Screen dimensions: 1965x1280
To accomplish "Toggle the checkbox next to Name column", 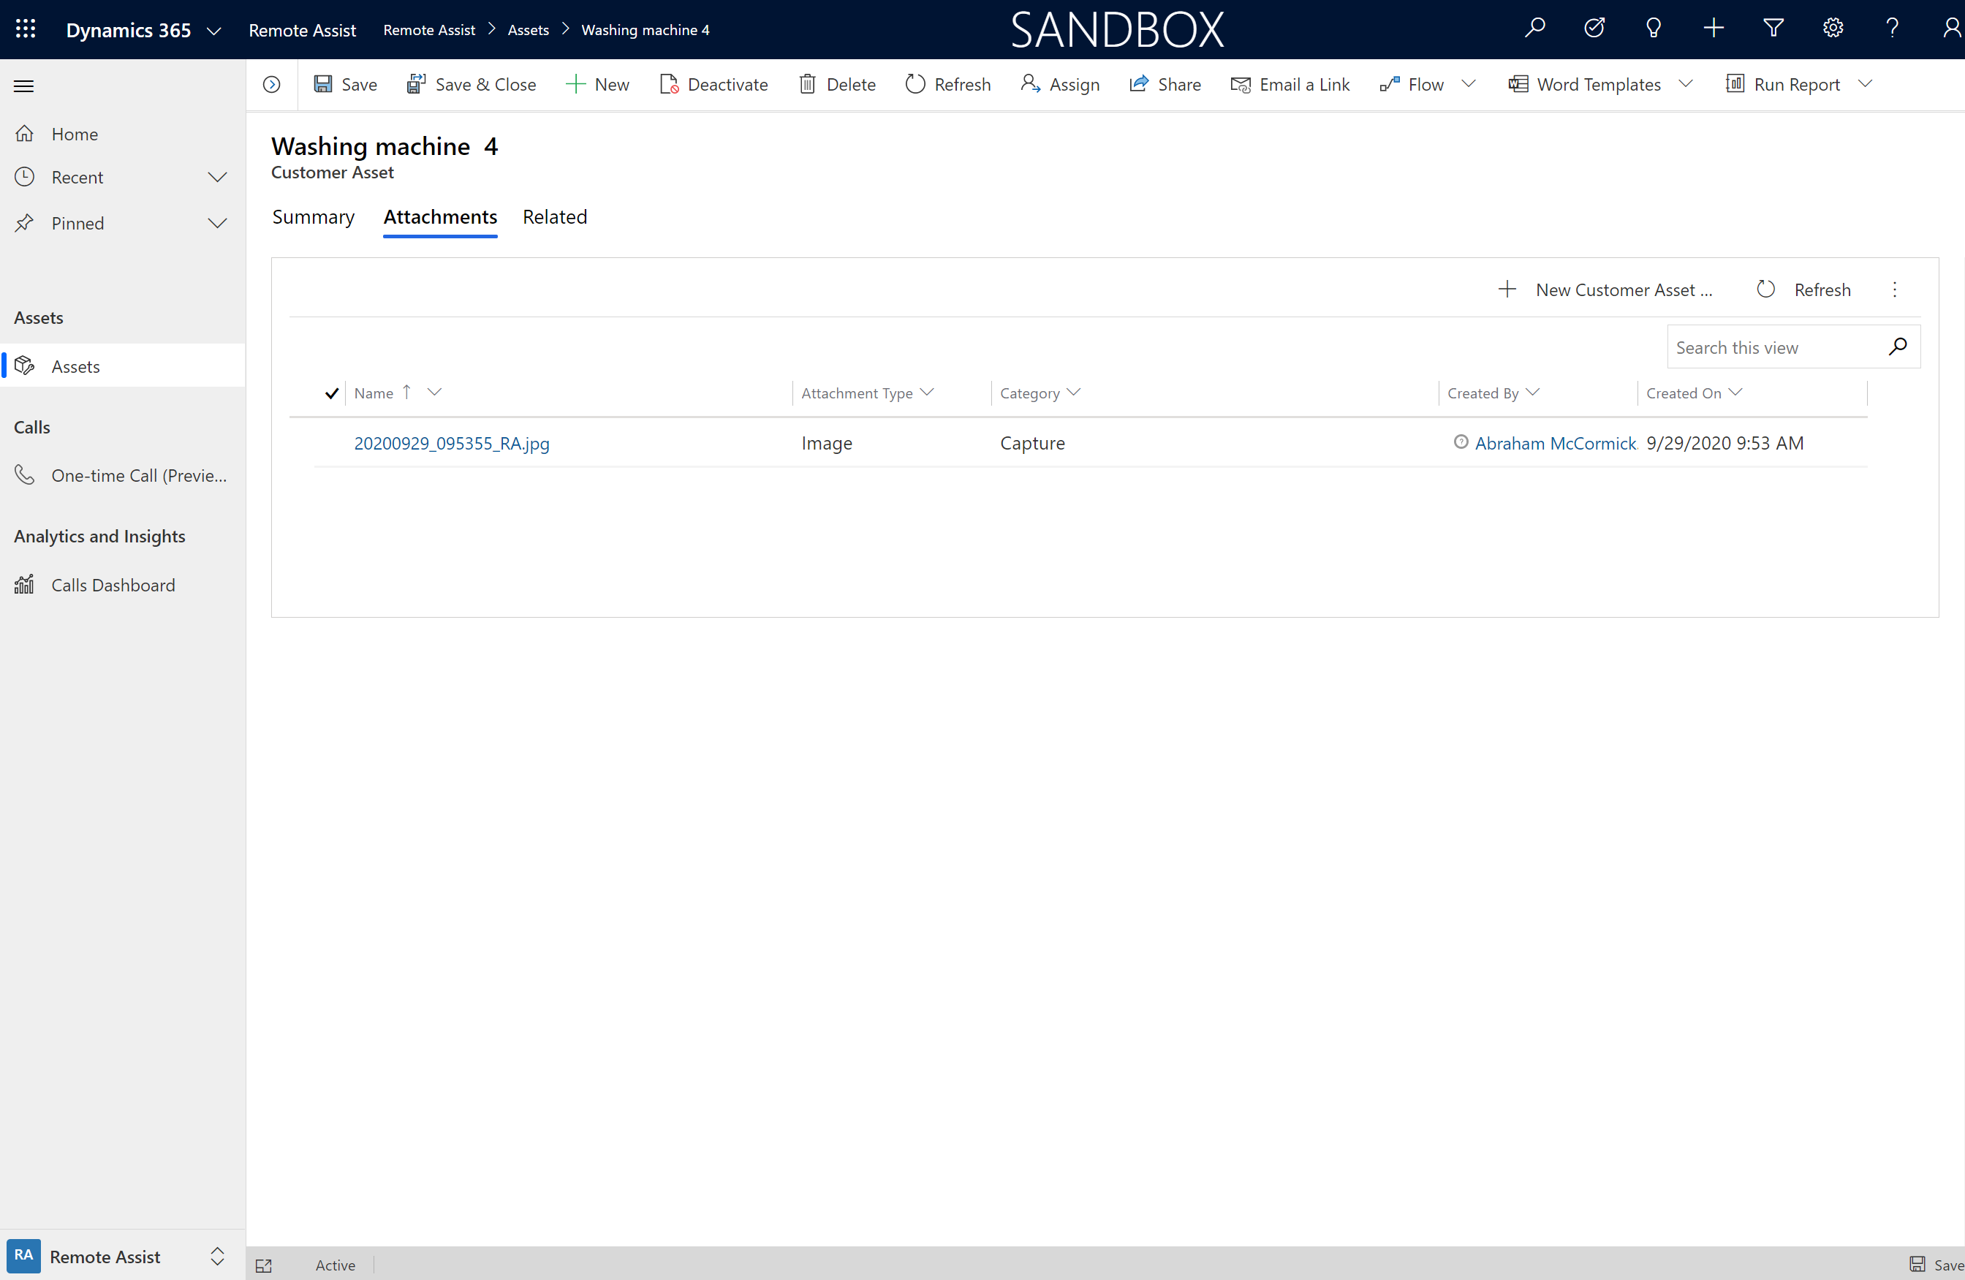I will 331,394.
